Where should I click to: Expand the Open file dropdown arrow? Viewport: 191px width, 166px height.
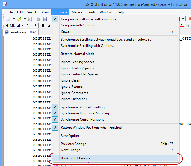click(x=25, y=19)
